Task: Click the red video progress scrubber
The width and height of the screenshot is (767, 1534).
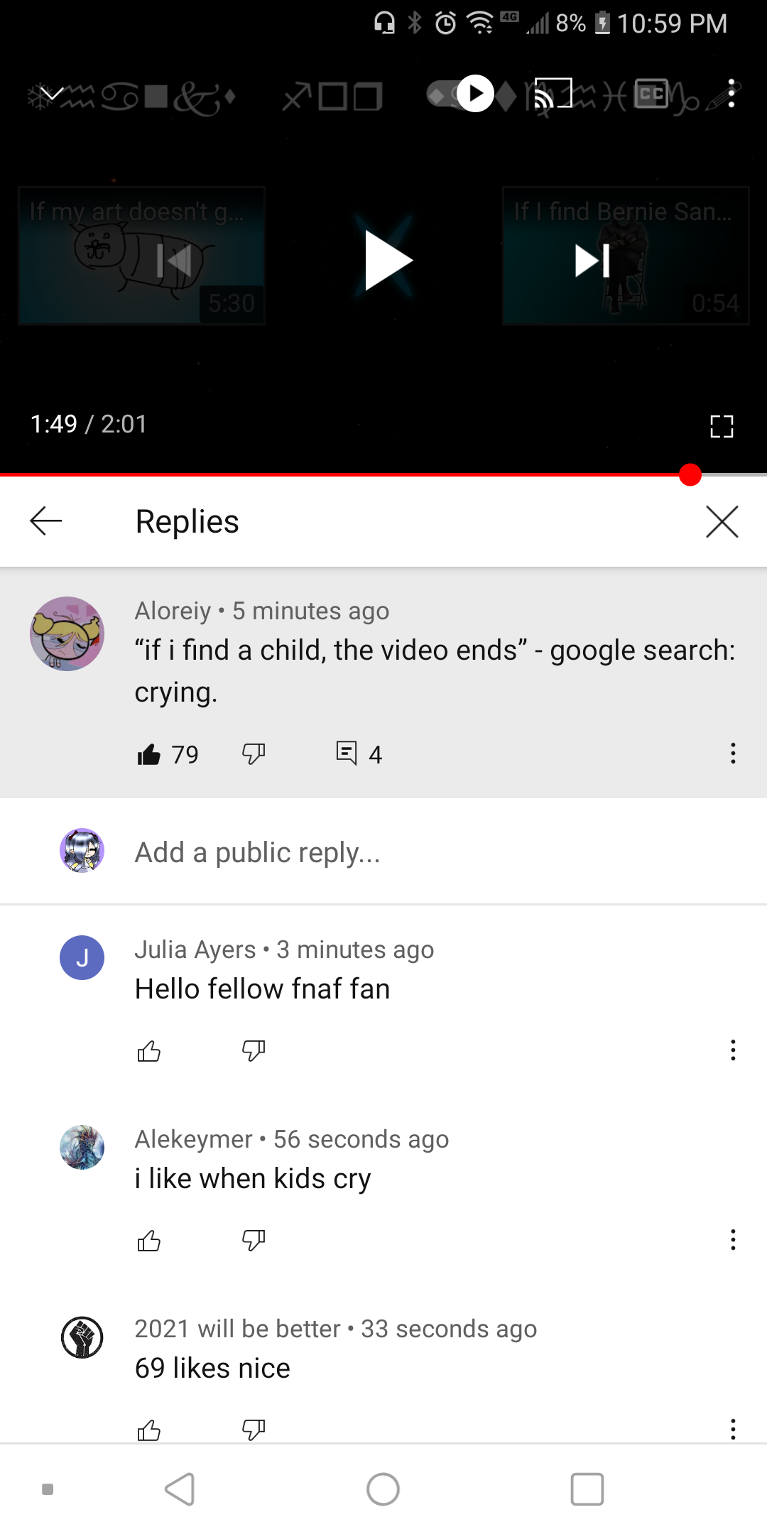Action: click(690, 474)
